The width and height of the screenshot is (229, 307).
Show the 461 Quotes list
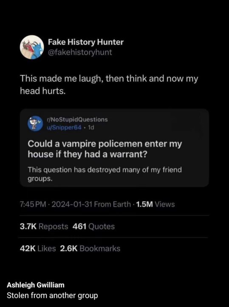(x=93, y=227)
